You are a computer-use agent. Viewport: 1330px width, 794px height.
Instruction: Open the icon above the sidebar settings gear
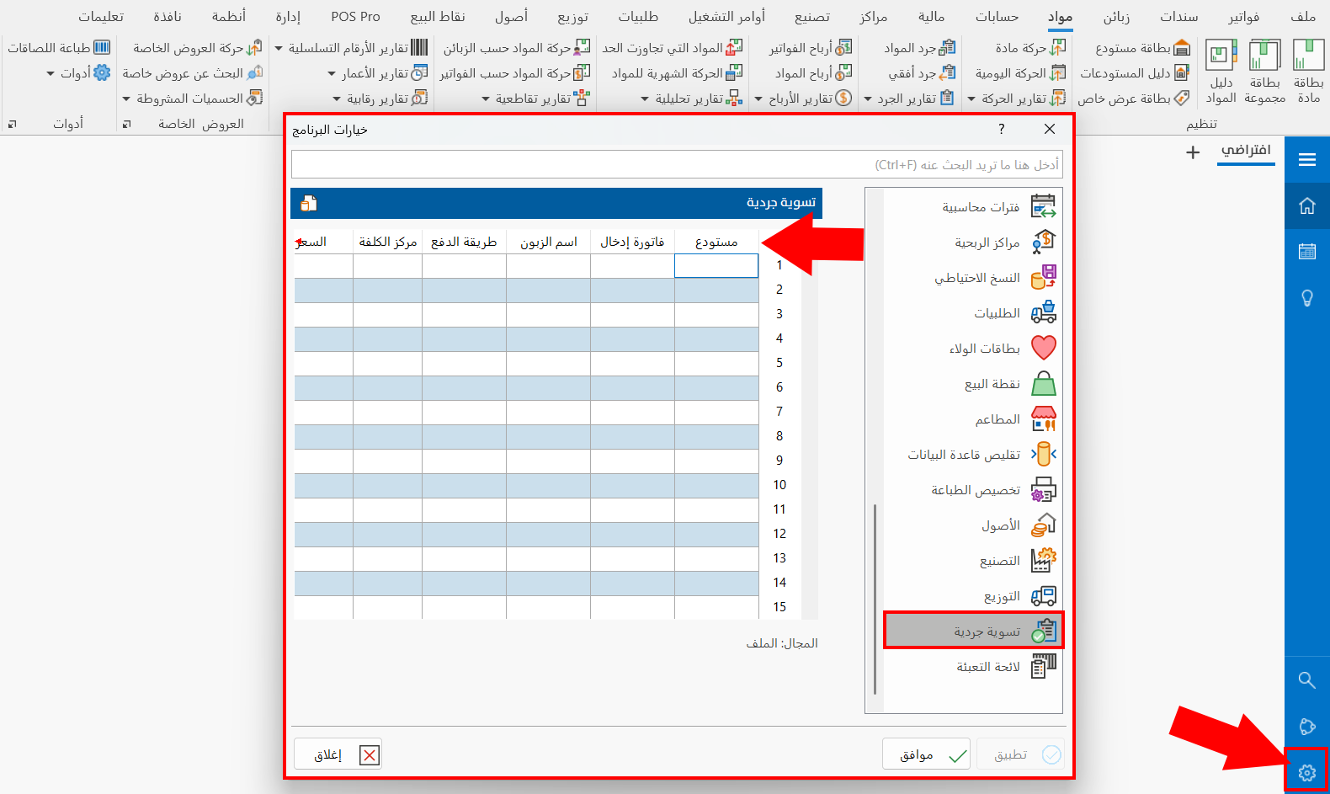(x=1306, y=726)
